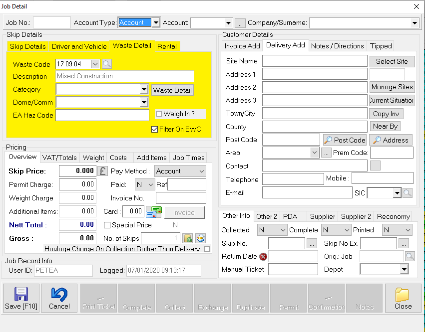425x332 pixels.
Task: Tick the Special Price checkbox
Action: click(x=107, y=225)
